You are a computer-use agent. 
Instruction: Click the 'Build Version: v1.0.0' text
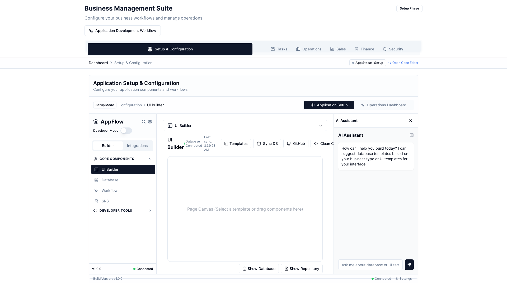[x=108, y=279]
